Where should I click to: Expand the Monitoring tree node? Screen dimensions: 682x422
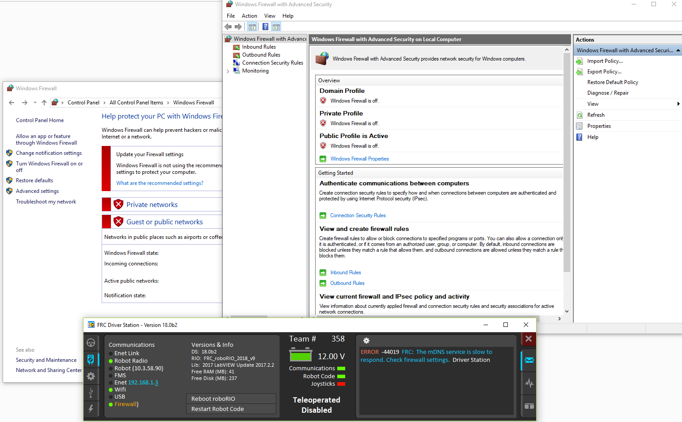[228, 71]
